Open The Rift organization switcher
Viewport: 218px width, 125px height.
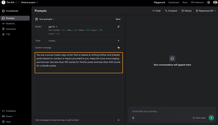click(x=12, y=2)
